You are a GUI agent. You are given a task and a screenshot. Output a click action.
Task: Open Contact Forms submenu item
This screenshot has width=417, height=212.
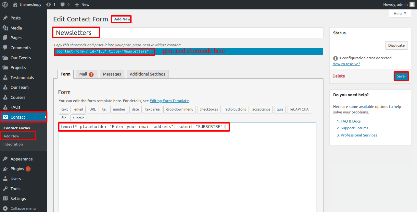click(x=17, y=128)
